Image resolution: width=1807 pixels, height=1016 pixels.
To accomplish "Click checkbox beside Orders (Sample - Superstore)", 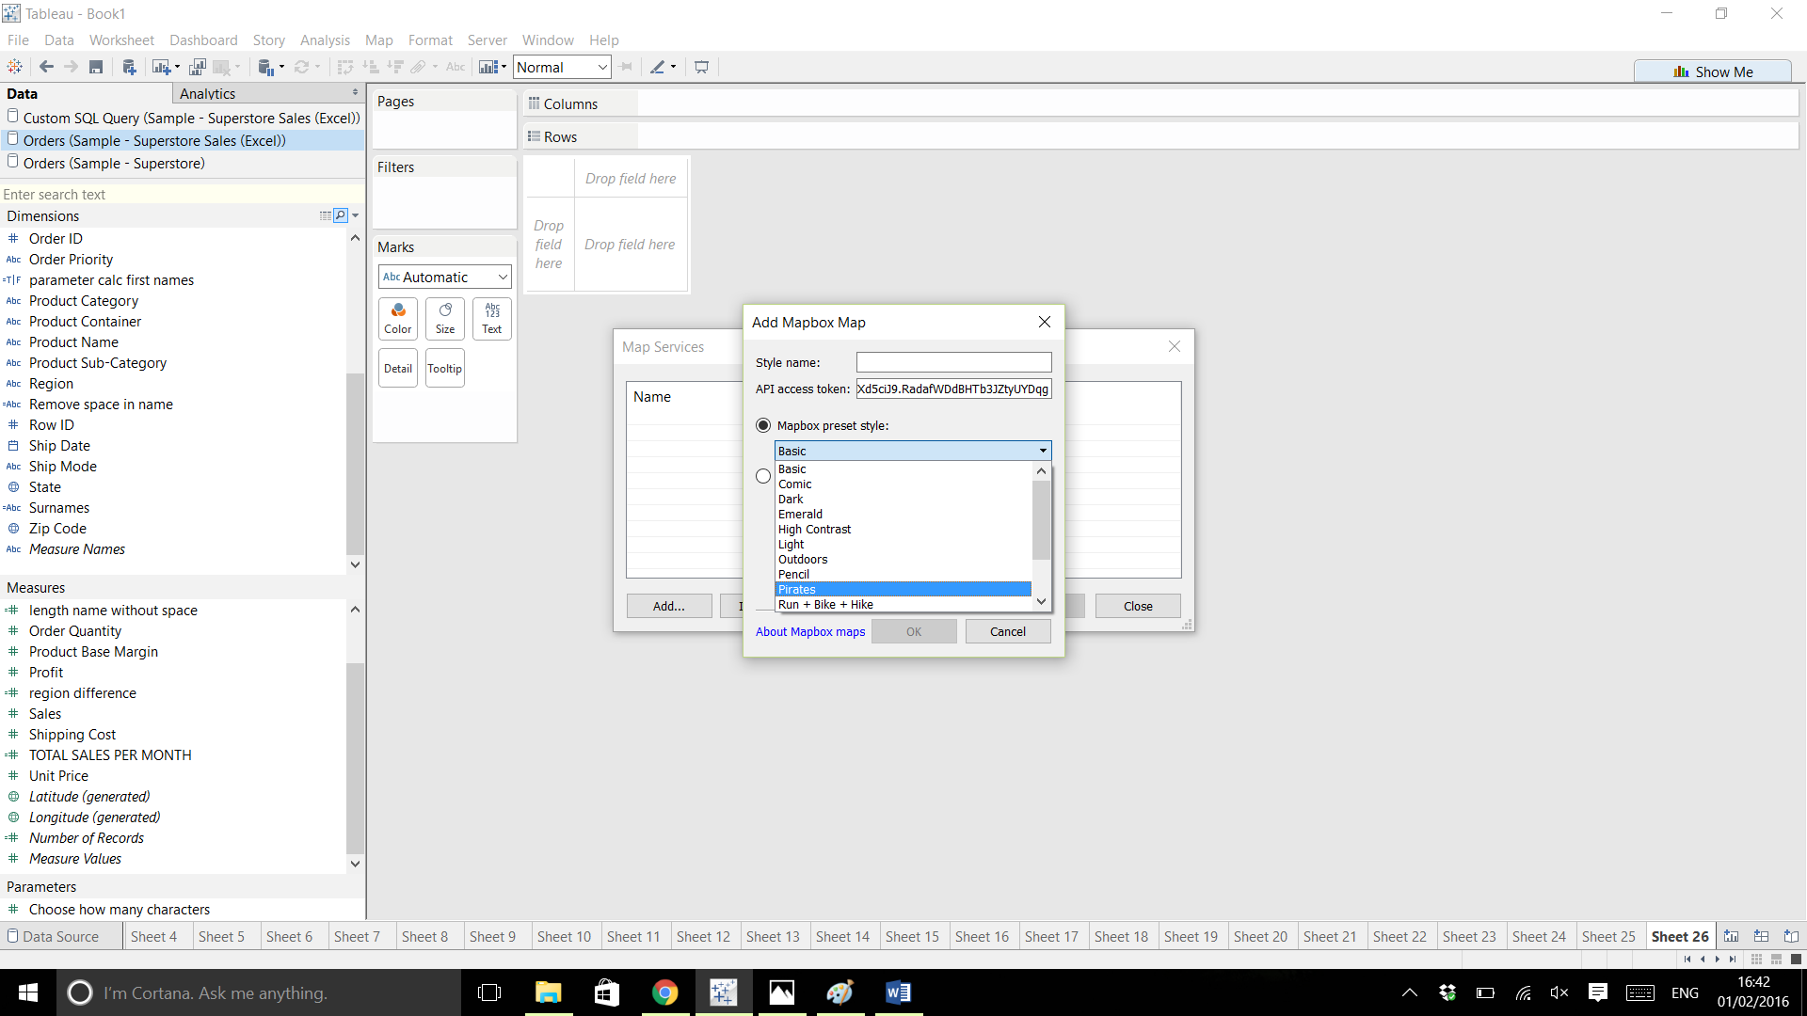I will 13,162.
